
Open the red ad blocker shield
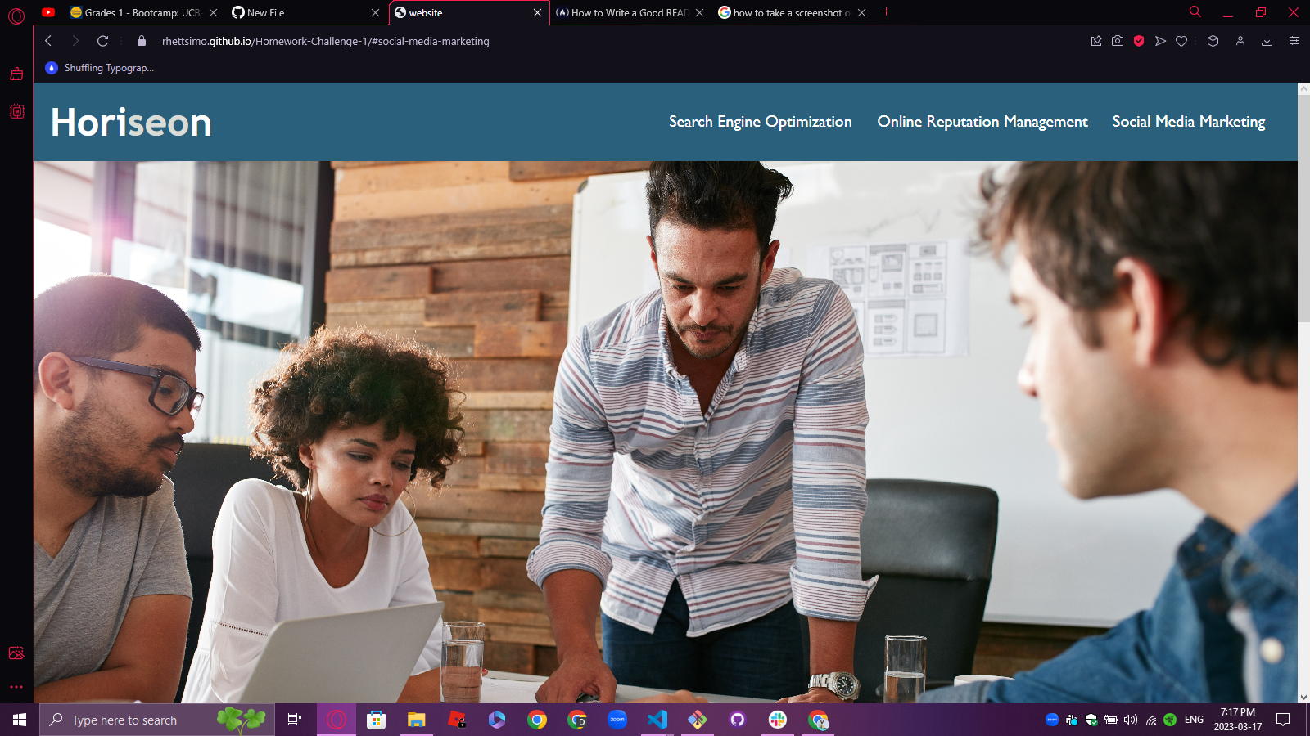pyautogui.click(x=1139, y=41)
